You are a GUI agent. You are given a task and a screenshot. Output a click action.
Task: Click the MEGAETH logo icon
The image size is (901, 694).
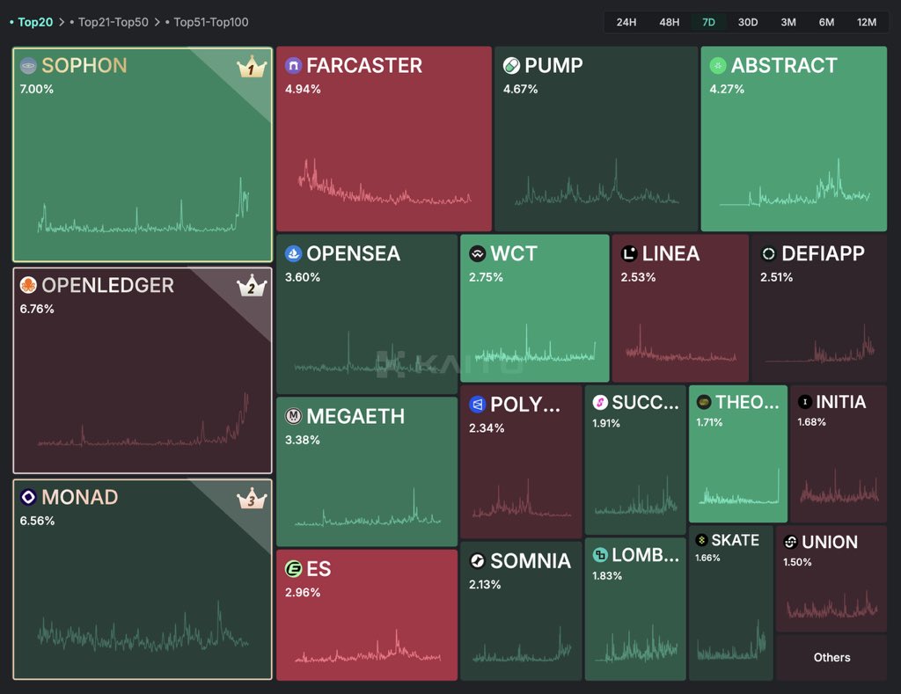294,416
